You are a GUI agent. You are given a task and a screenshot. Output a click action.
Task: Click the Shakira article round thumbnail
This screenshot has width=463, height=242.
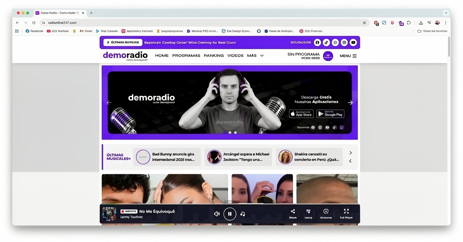pyautogui.click(x=285, y=157)
